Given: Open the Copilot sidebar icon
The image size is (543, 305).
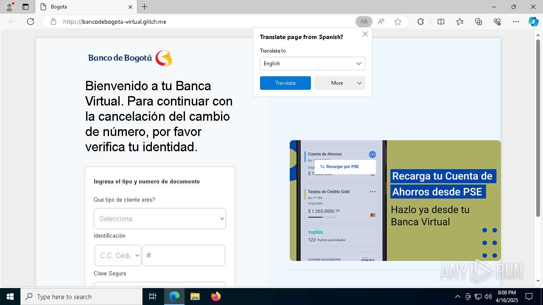Looking at the screenshot, I should click(533, 22).
